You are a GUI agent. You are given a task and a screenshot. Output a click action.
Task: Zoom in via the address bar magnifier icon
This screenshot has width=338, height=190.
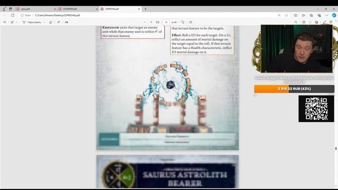click(279, 15)
